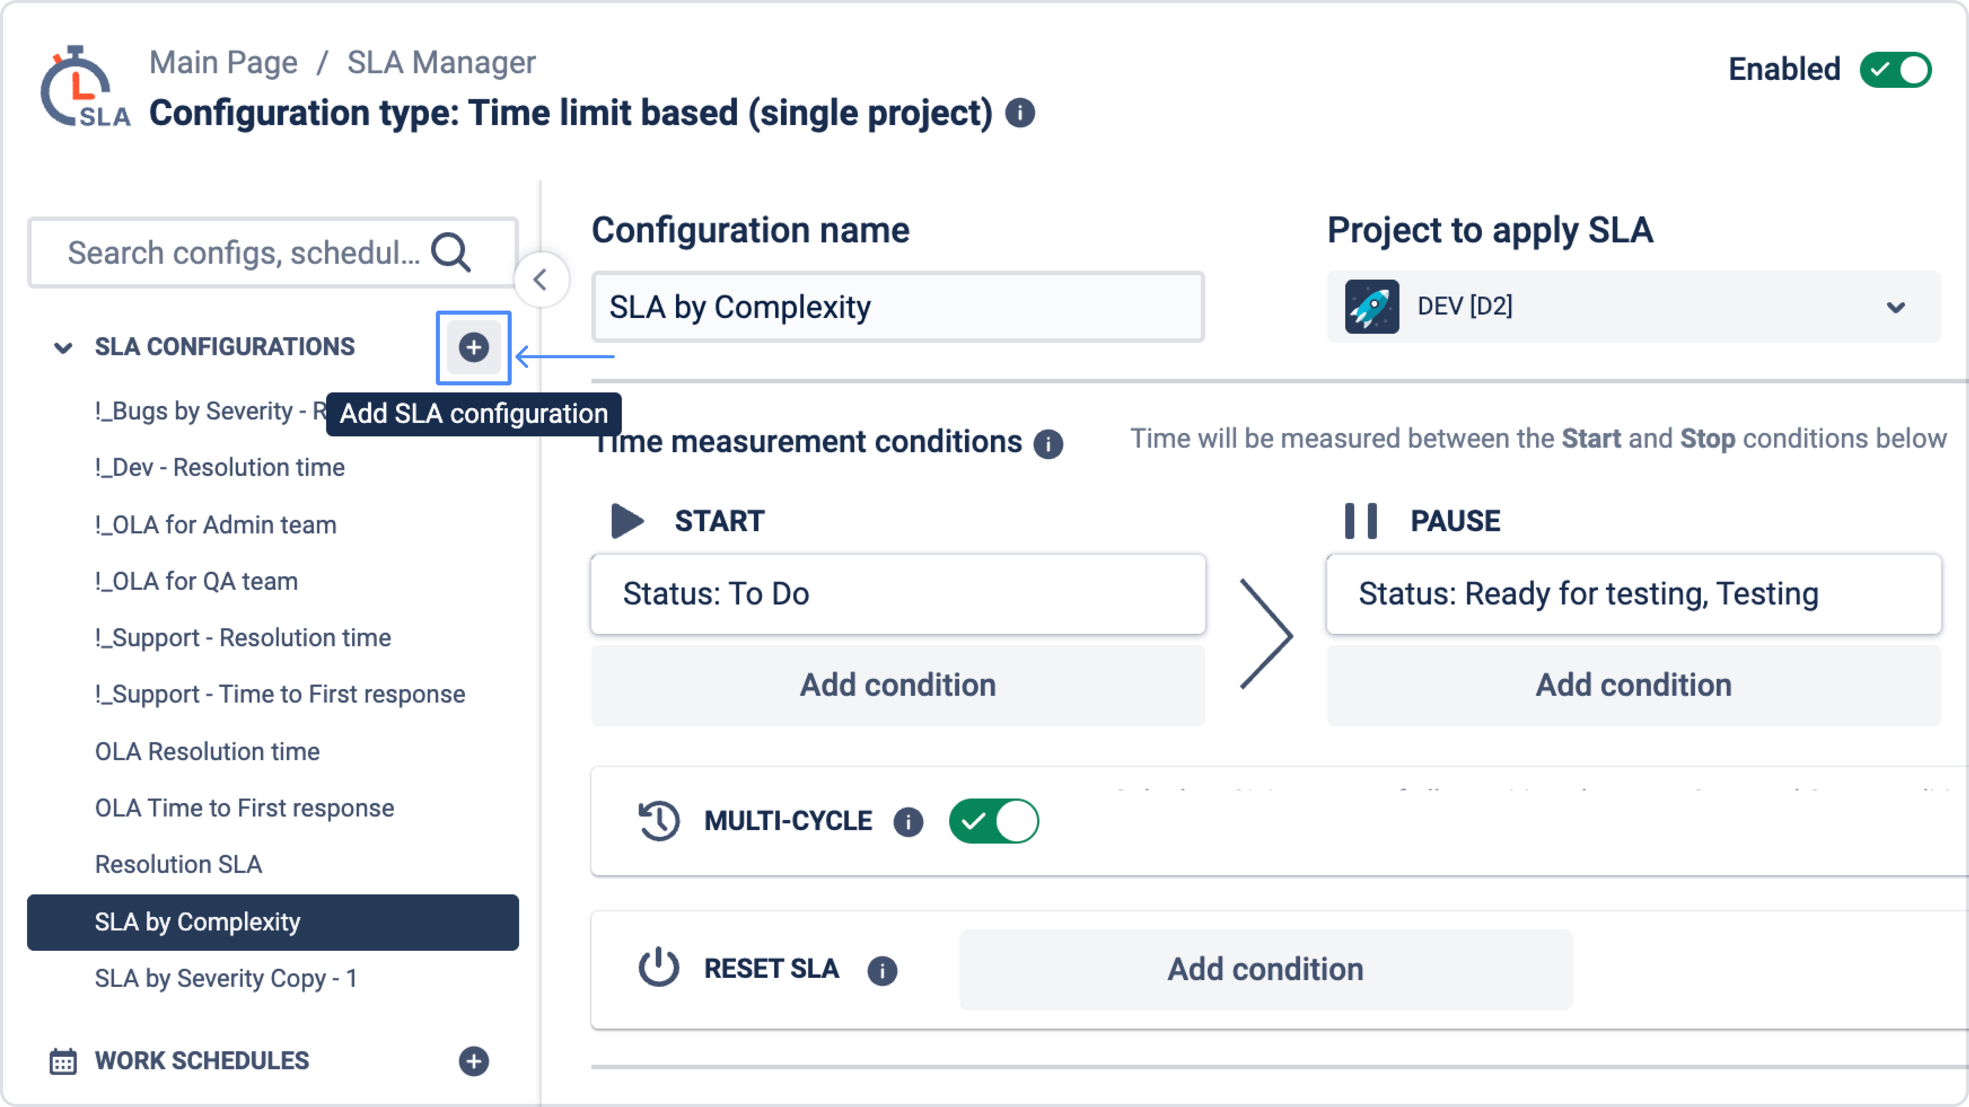Collapse the sidebar with the arrow button

point(540,280)
